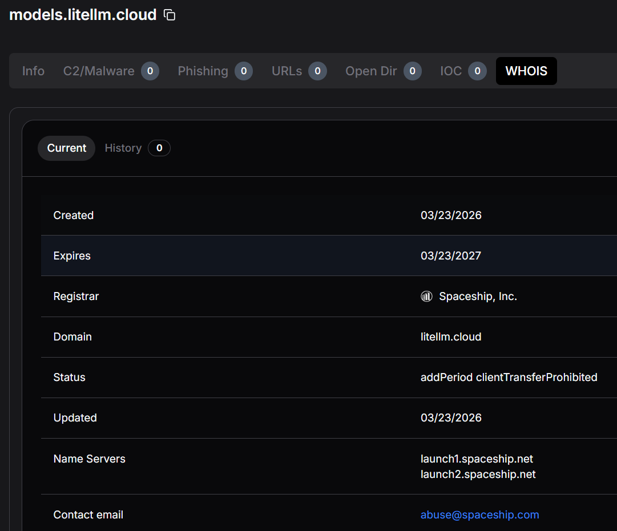
Task: Click the Created date 03/23/2026
Action: tap(451, 215)
